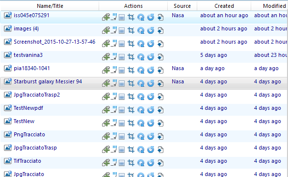
Task: Open the iss045e075291 entry
Action: click(31, 15)
